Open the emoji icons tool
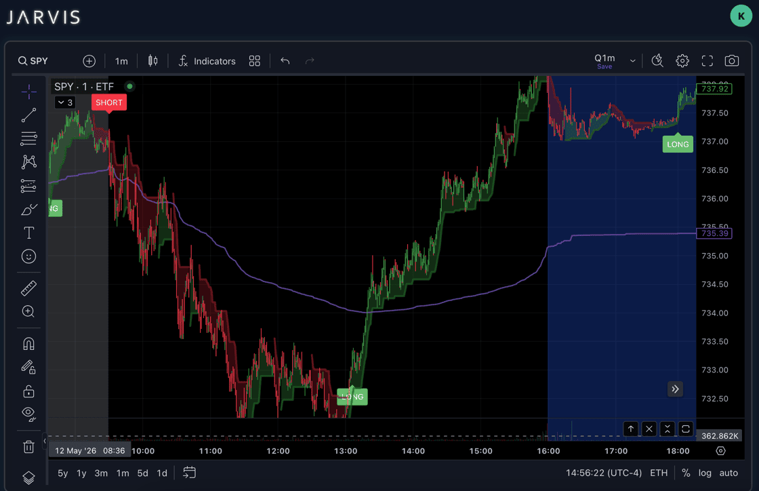 click(28, 256)
